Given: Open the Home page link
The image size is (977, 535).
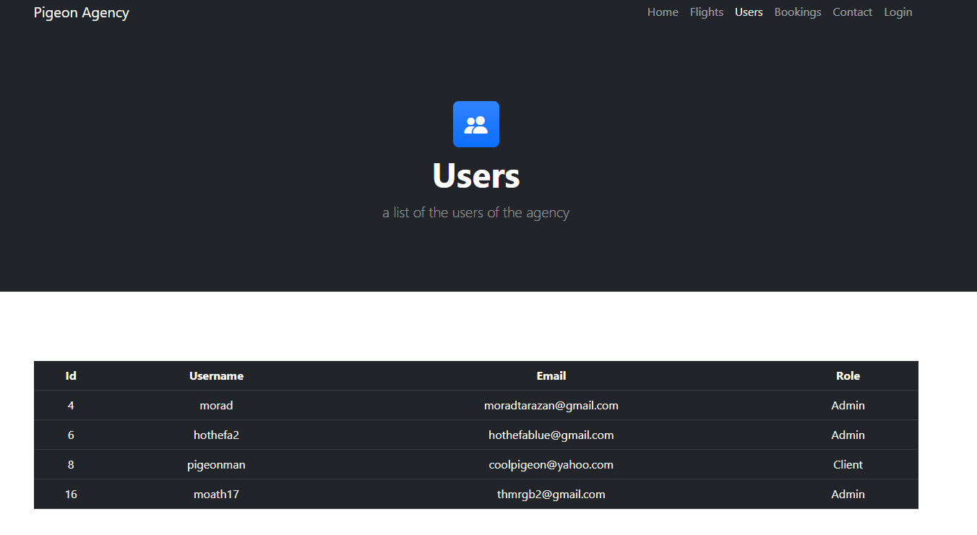Looking at the screenshot, I should (663, 12).
